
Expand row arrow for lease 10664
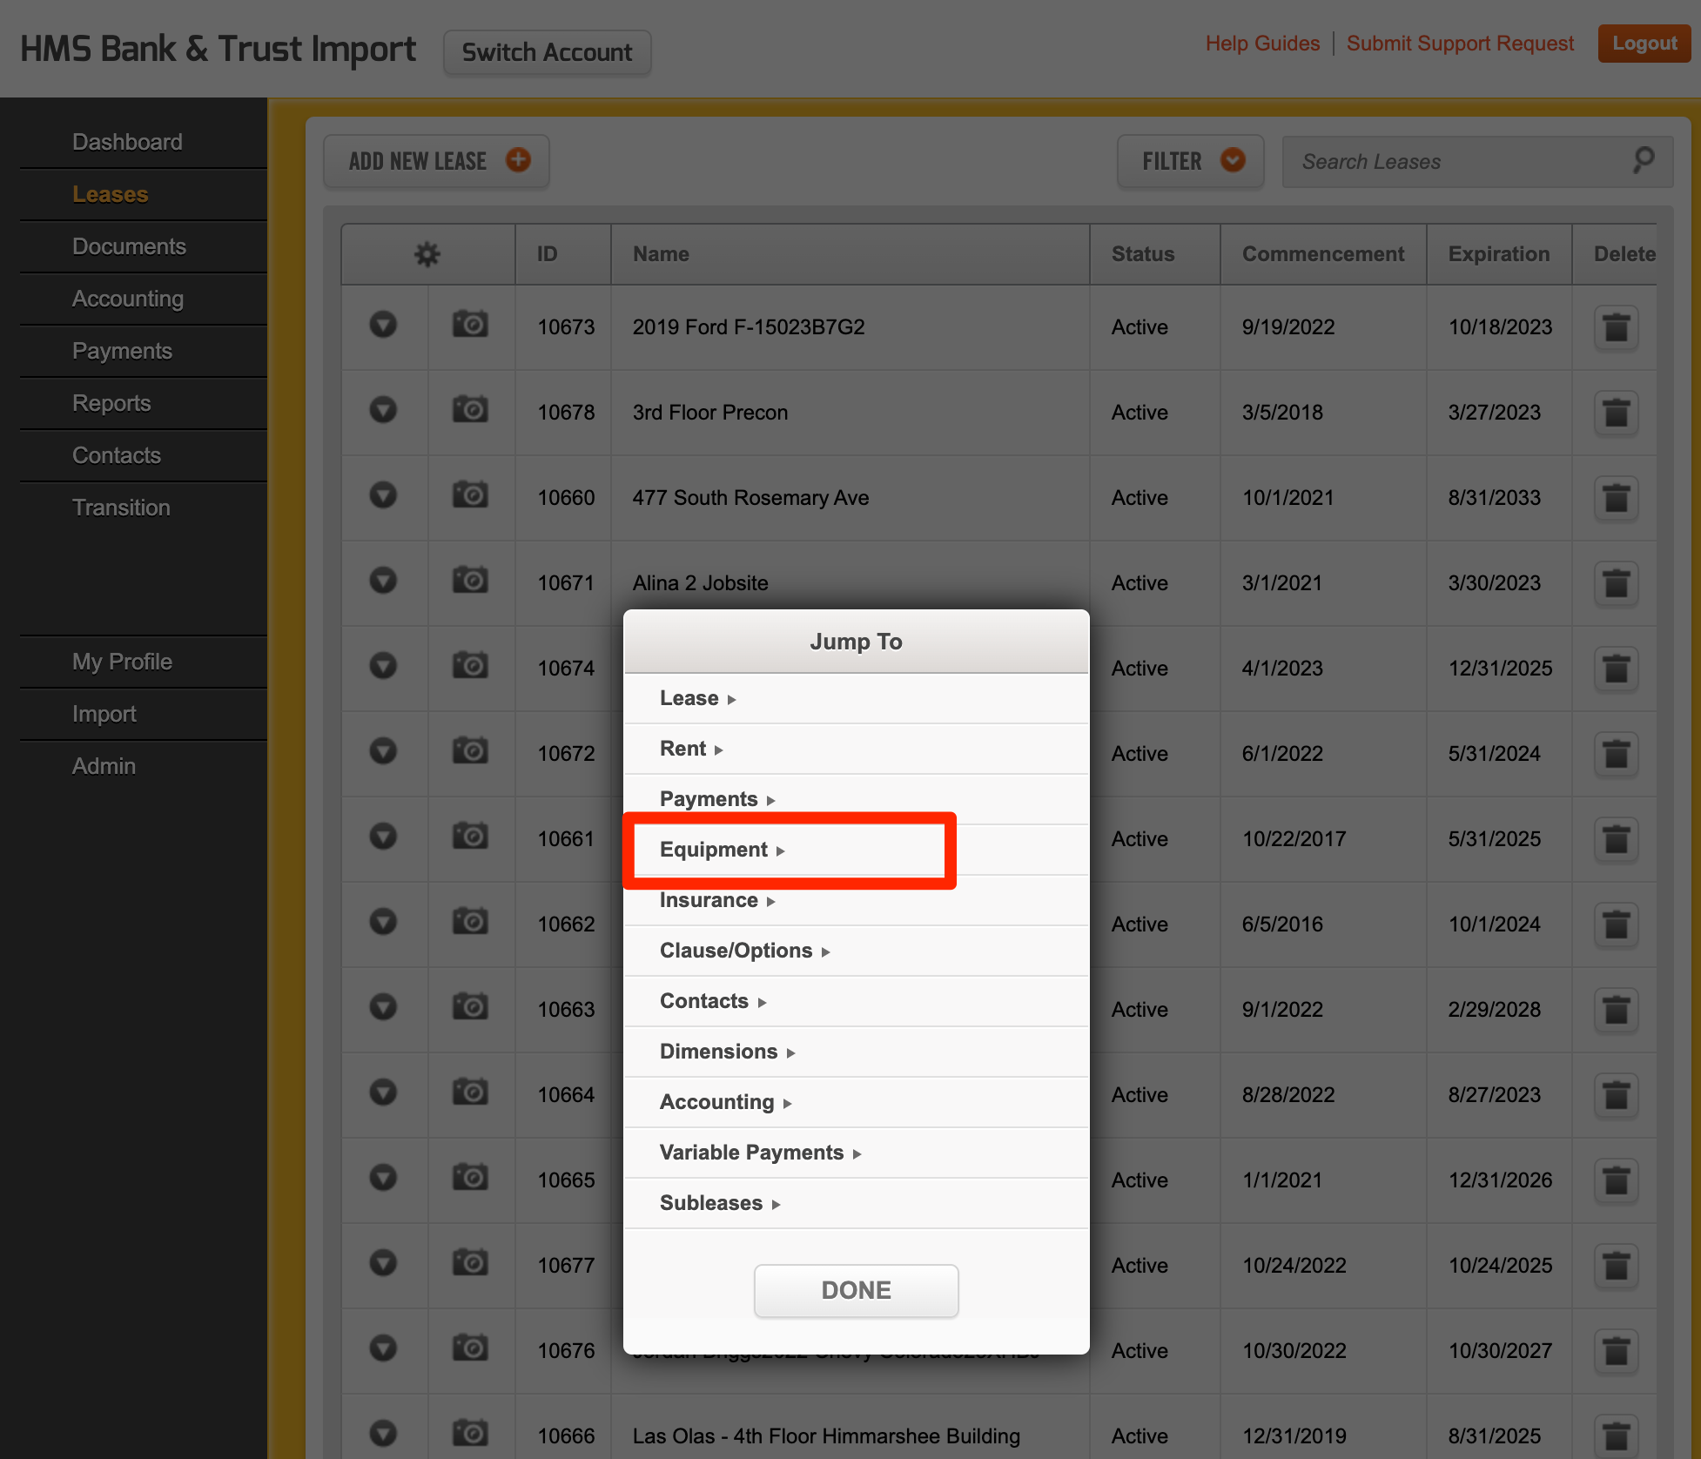tap(383, 1093)
